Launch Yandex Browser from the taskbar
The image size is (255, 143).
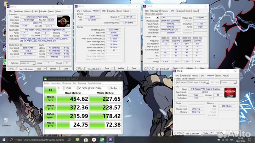click(94, 139)
